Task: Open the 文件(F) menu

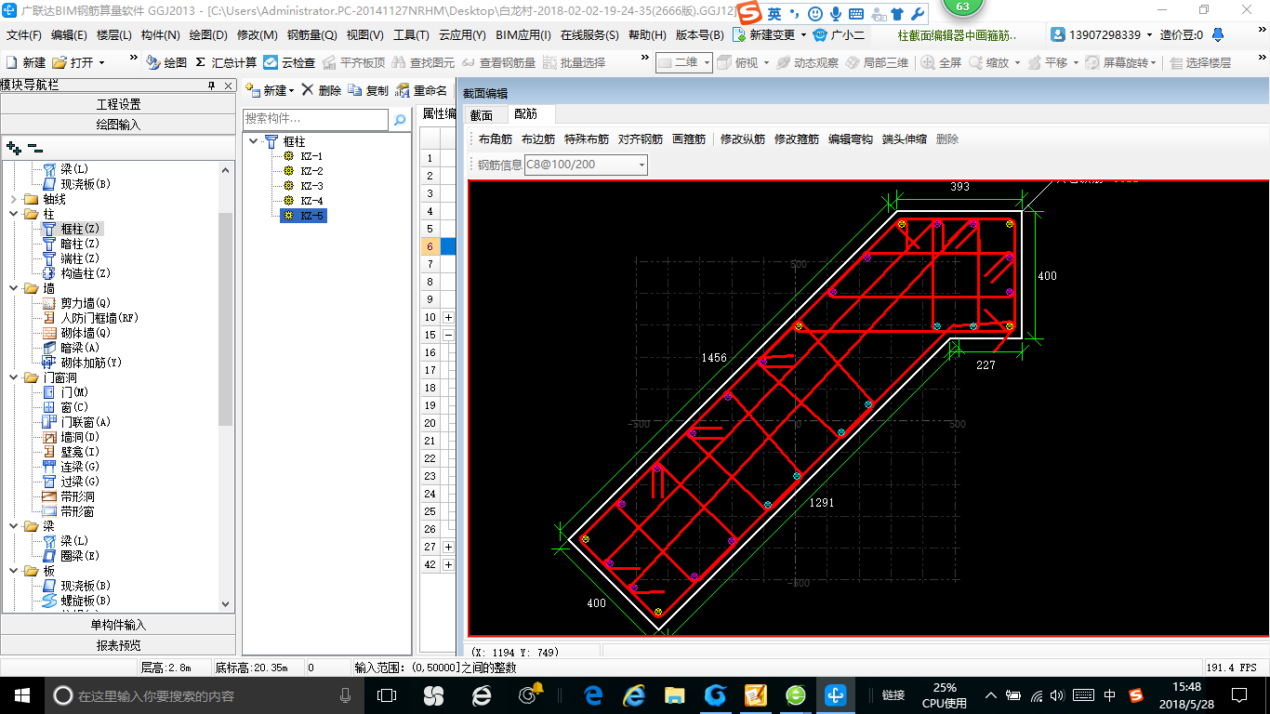Action: pyautogui.click(x=24, y=34)
